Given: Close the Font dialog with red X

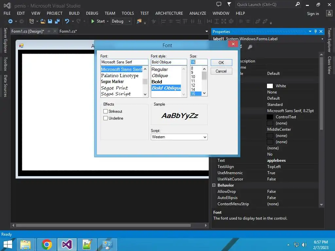Looking at the screenshot, I should 233,44.
